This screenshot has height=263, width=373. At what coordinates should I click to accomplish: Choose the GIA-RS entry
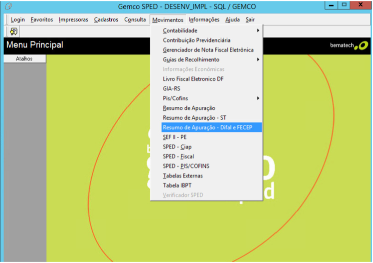point(206,89)
